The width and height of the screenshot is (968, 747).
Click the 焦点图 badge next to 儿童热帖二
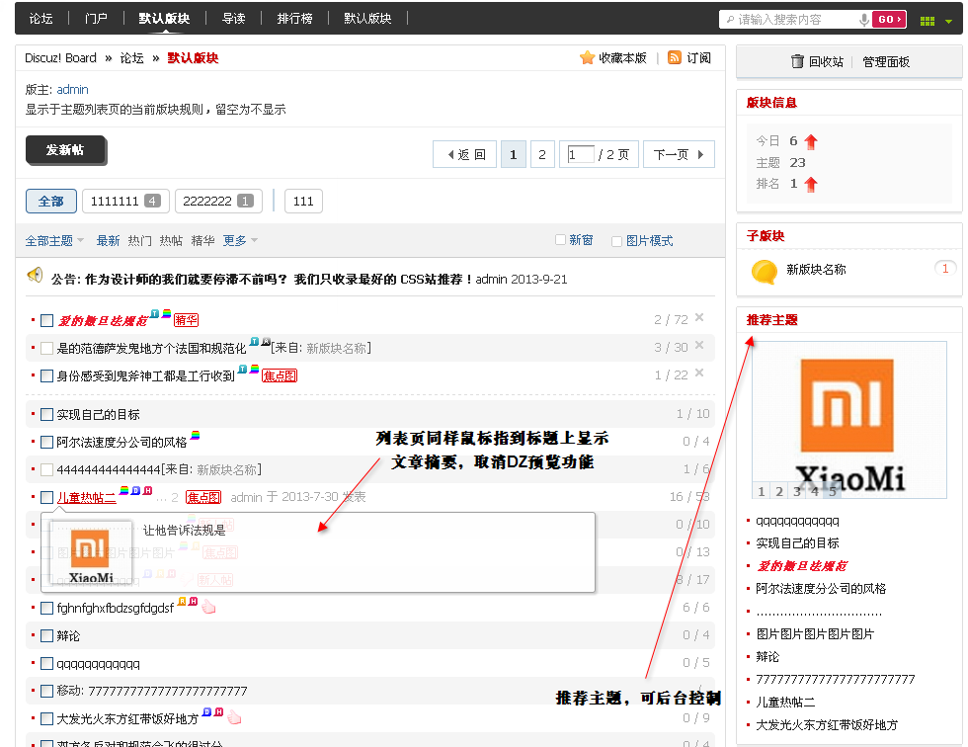[203, 497]
